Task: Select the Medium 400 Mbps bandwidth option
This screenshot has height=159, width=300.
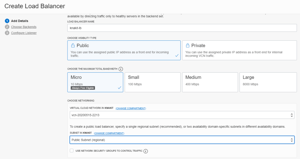Action: tap(210, 82)
